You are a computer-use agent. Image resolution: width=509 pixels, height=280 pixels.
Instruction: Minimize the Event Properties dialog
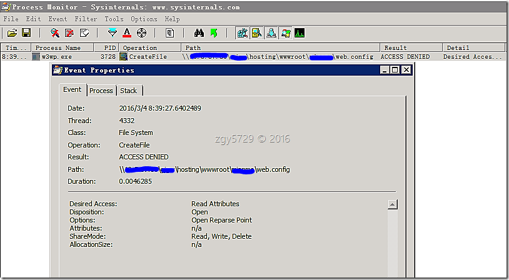coord(385,70)
